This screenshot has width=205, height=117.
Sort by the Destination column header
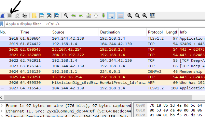pos(123,32)
